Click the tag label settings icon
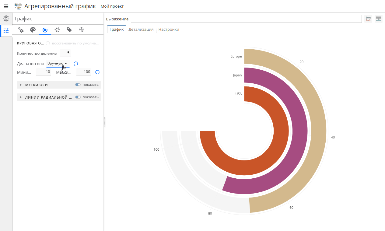Screen dimensions: 385x231 pos(69,30)
